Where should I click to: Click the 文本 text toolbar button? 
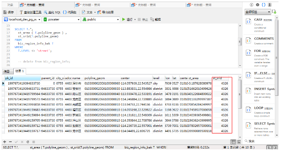click(87, 12)
